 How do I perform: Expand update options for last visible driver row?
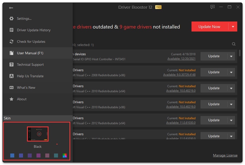(x=231, y=136)
